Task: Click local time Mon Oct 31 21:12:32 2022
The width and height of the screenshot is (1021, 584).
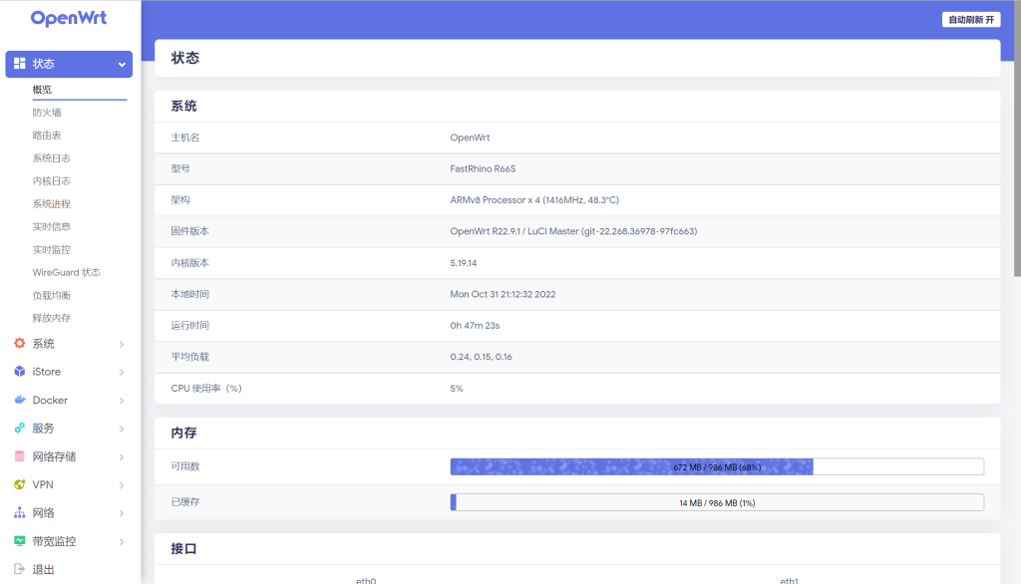Action: pyautogui.click(x=503, y=294)
